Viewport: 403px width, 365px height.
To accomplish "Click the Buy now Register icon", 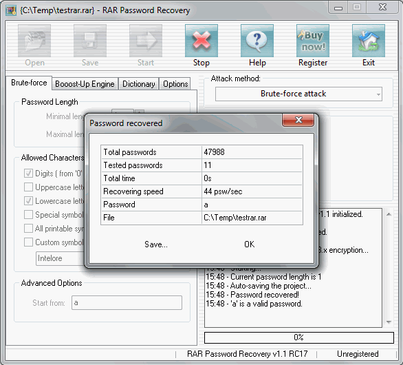I will click(x=313, y=41).
